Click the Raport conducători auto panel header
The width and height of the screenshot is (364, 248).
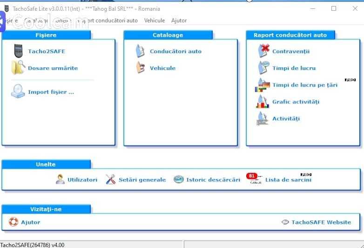coord(290,35)
